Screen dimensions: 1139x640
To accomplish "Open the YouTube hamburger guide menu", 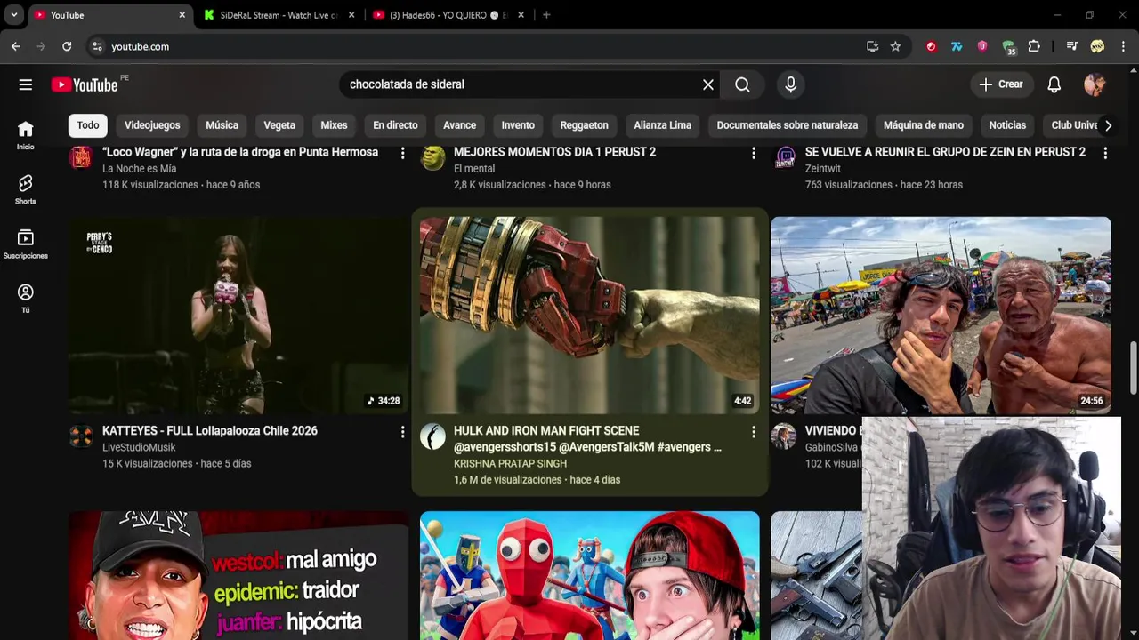I will pyautogui.click(x=26, y=84).
